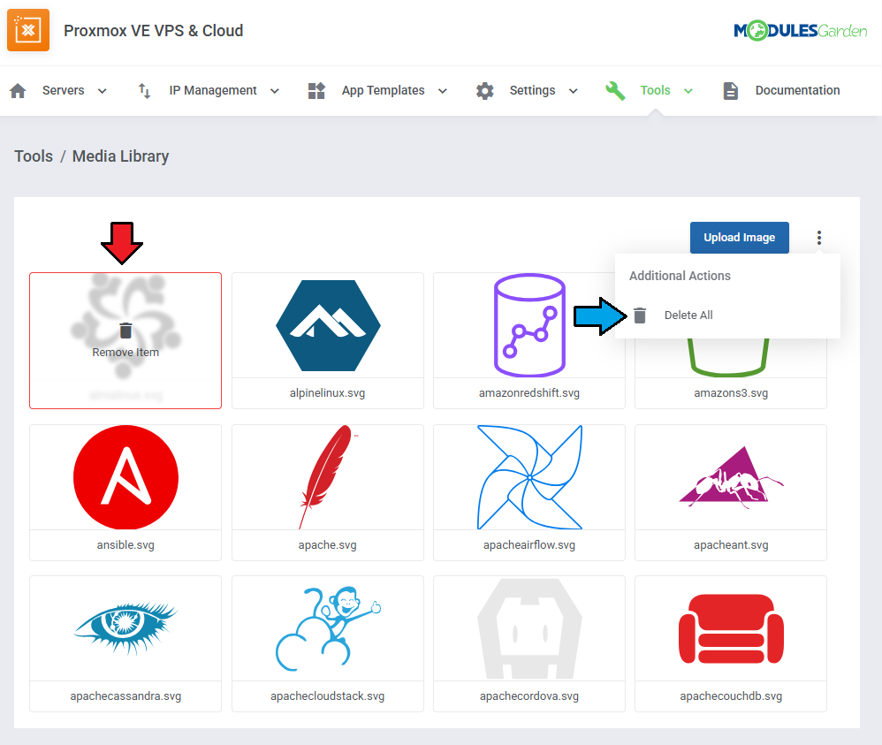Select the apachecassandra.svg eye image
The width and height of the screenshot is (882, 745).
[x=125, y=628]
